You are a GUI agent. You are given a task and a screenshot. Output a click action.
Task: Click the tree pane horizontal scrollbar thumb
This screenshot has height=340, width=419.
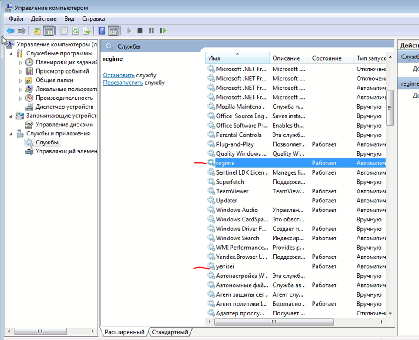click(x=40, y=331)
